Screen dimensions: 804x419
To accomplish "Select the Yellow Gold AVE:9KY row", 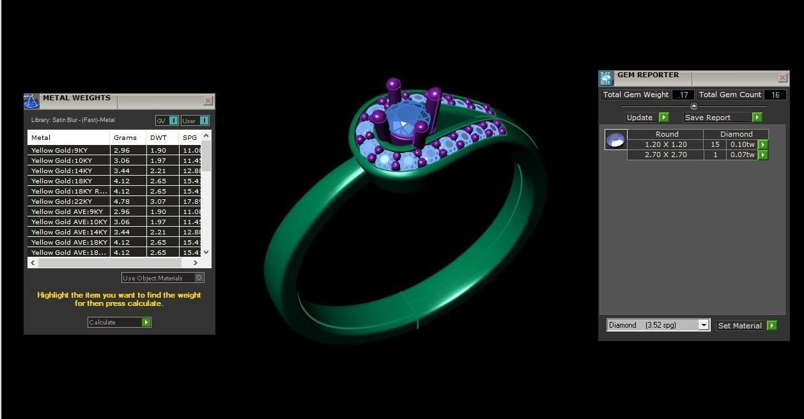I will (x=114, y=211).
